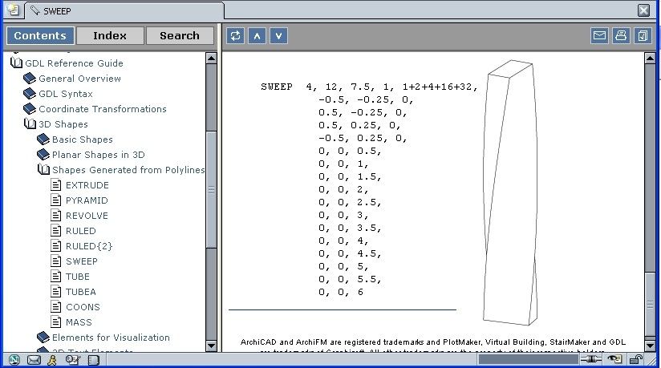Image resolution: width=661 pixels, height=368 pixels.
Task: Open the SWEEP topic in contents
Action: point(82,261)
